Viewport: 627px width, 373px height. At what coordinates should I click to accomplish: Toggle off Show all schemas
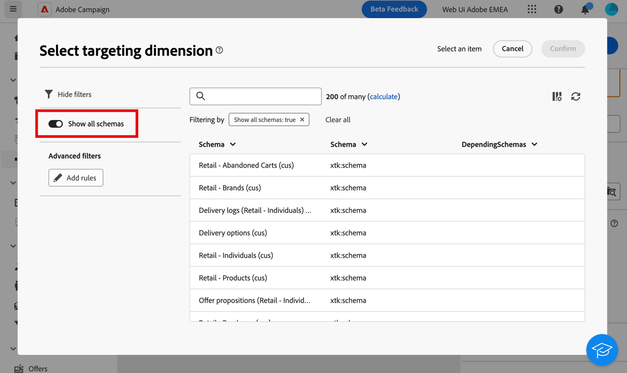(x=56, y=124)
